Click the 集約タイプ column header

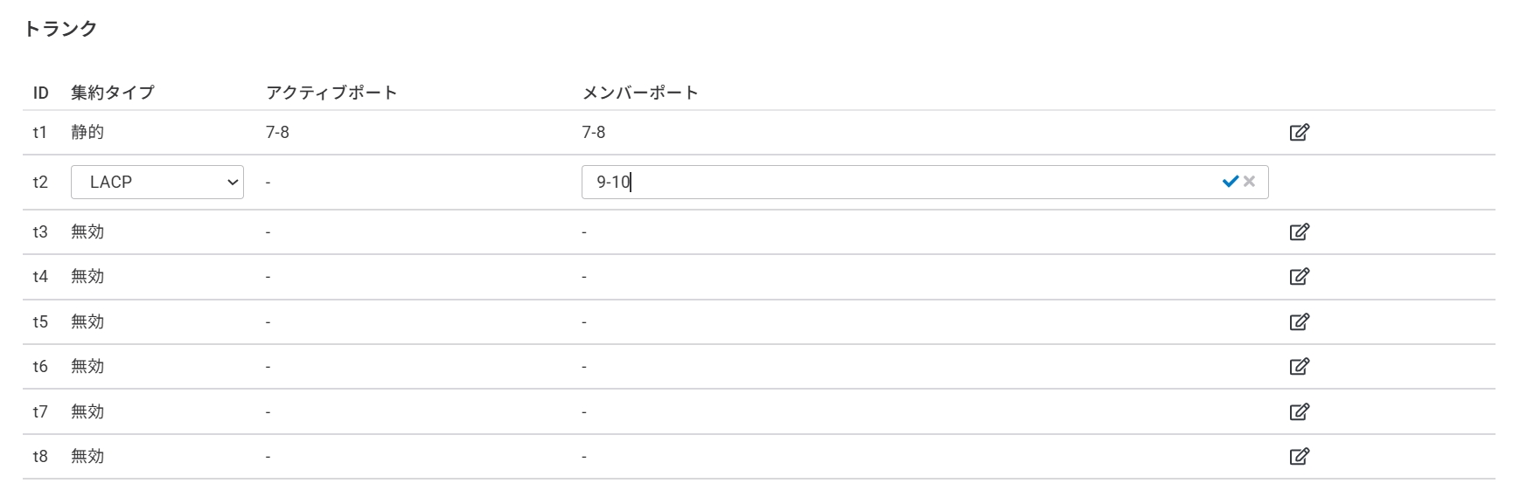113,93
